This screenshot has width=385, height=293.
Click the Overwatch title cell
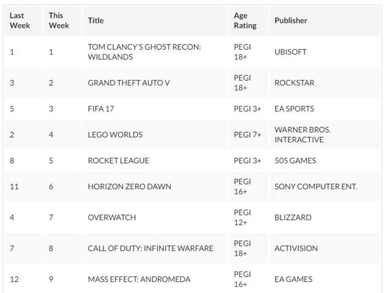tap(155, 217)
